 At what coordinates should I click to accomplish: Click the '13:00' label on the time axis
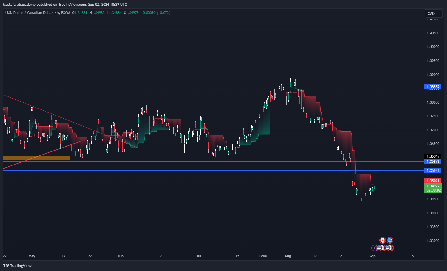pyautogui.click(x=263, y=256)
